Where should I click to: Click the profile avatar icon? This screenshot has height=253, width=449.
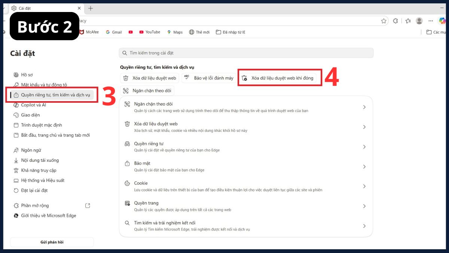pos(419,21)
